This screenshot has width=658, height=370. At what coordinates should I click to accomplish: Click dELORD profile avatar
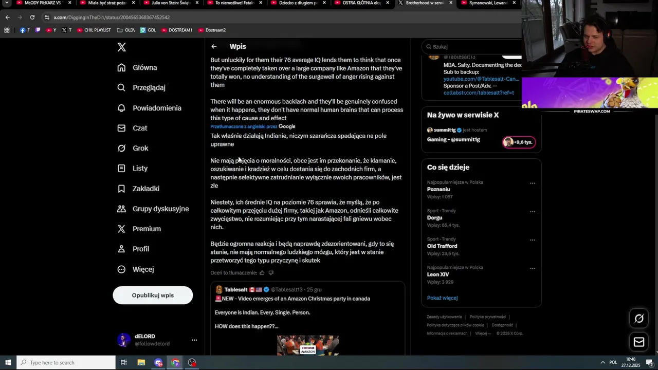click(x=123, y=340)
